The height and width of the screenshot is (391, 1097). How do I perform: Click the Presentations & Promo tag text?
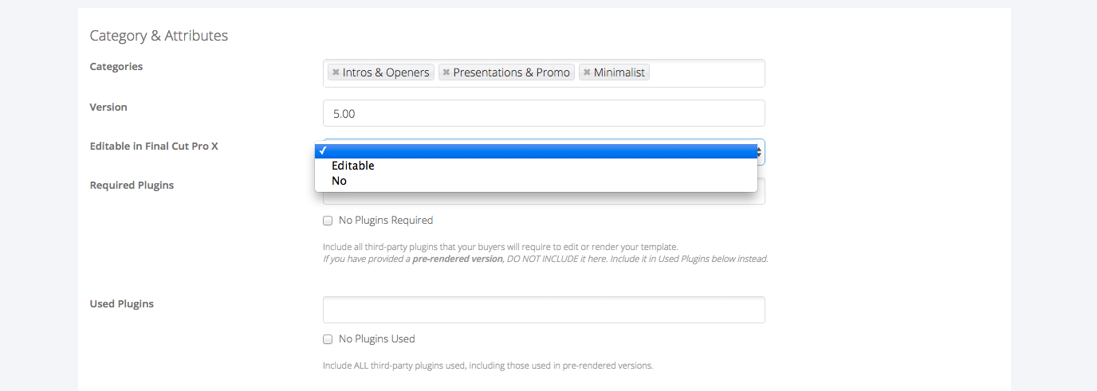(511, 72)
